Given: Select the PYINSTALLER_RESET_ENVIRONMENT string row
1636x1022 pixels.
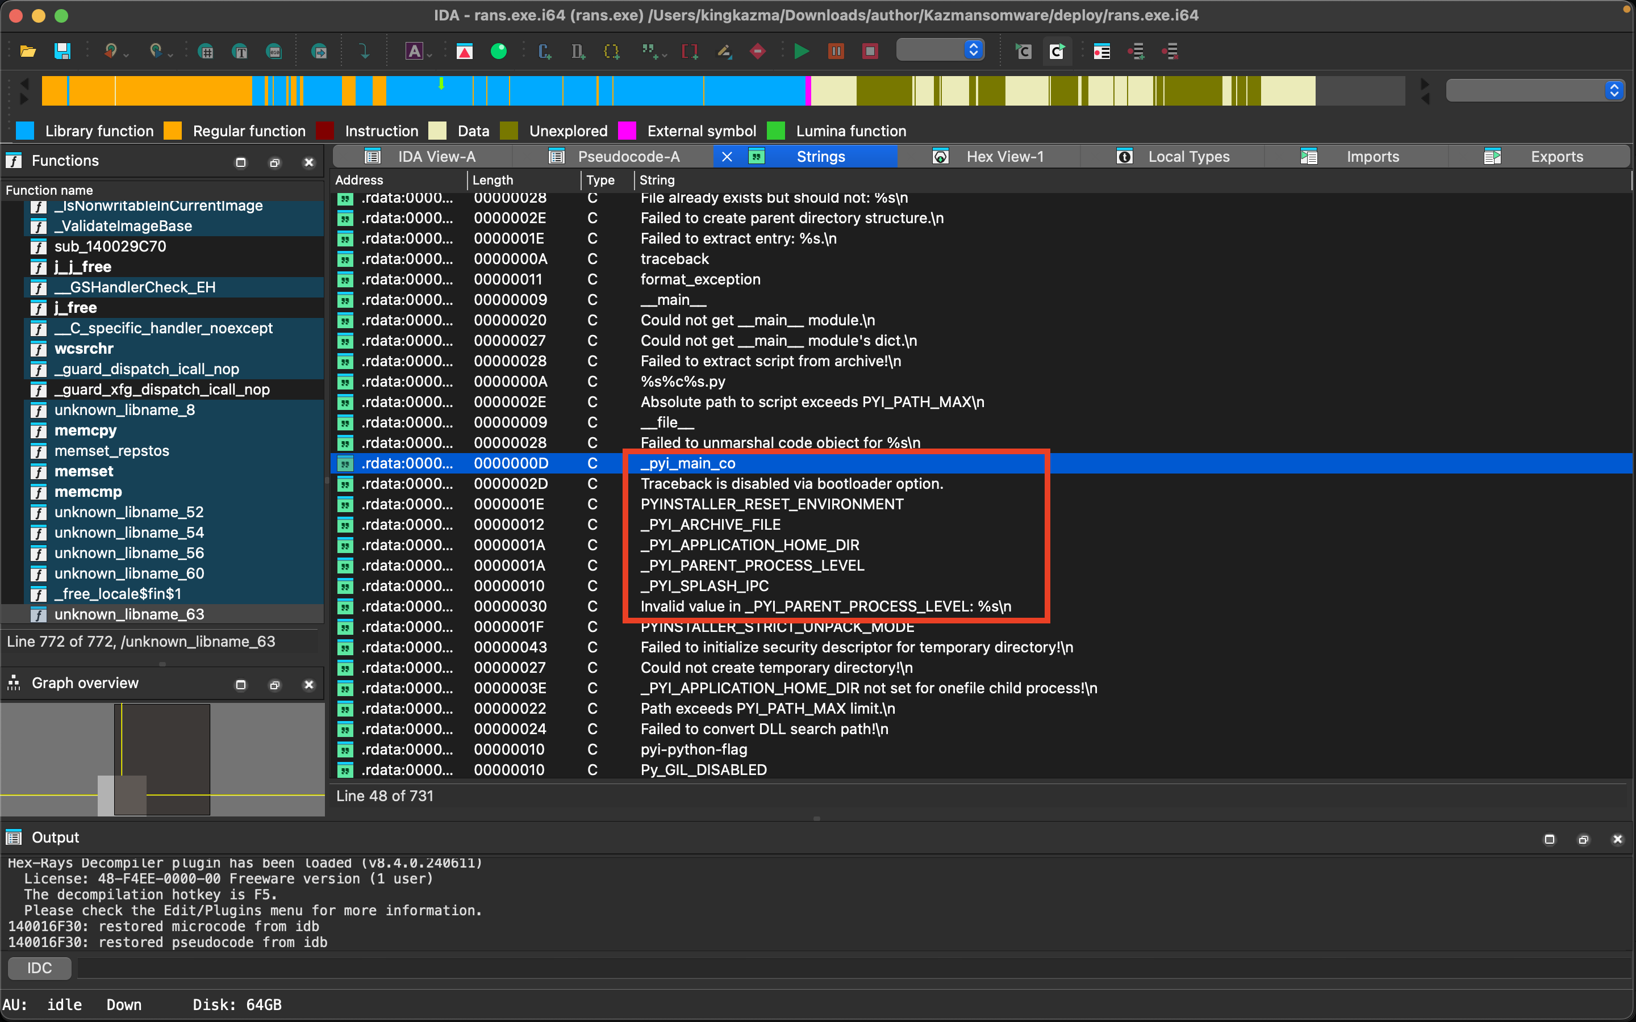Looking at the screenshot, I should coord(771,504).
